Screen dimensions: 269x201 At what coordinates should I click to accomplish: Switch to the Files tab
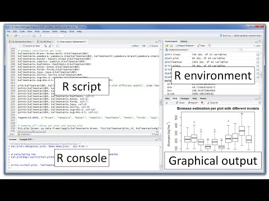[168, 98]
